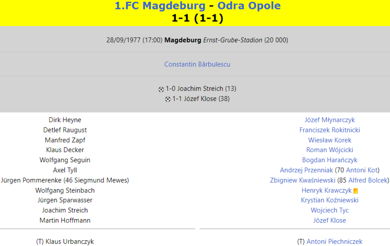390x246 pixels.
Task: Open Wiesław Korek's player page
Action: coord(330,140)
